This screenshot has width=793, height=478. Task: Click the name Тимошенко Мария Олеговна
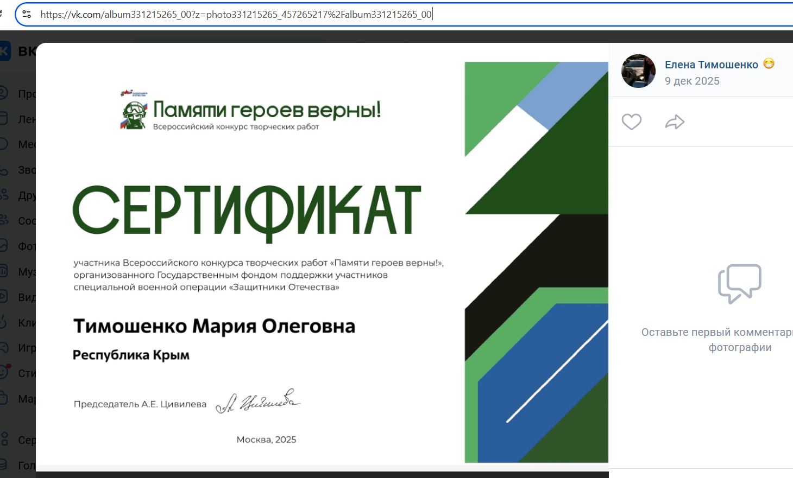click(214, 326)
